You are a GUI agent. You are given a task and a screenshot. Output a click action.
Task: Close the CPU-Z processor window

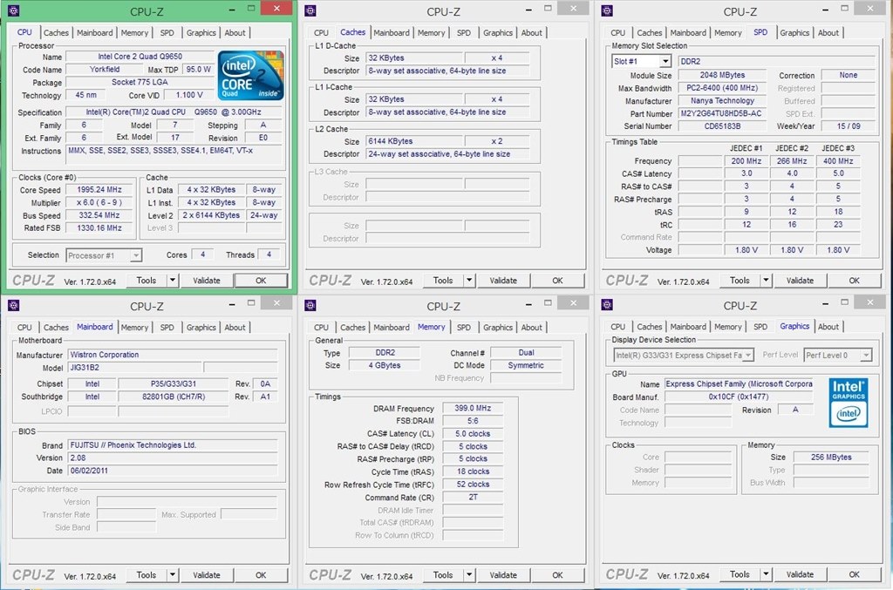click(x=276, y=8)
